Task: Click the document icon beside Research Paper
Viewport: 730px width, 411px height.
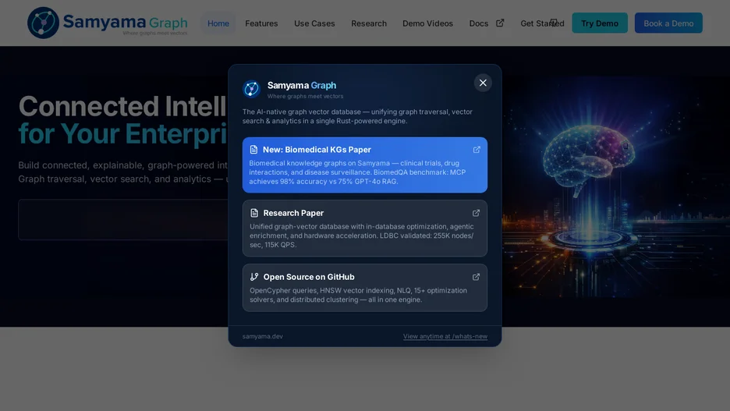Action: click(x=254, y=213)
